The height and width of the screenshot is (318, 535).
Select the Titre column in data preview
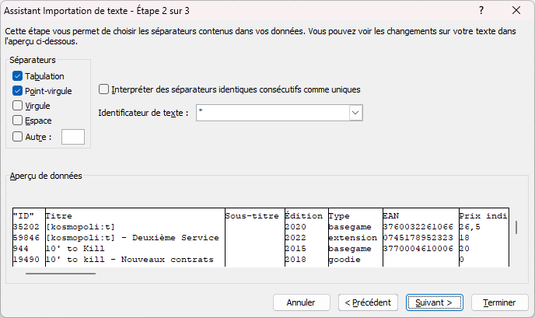(132, 215)
